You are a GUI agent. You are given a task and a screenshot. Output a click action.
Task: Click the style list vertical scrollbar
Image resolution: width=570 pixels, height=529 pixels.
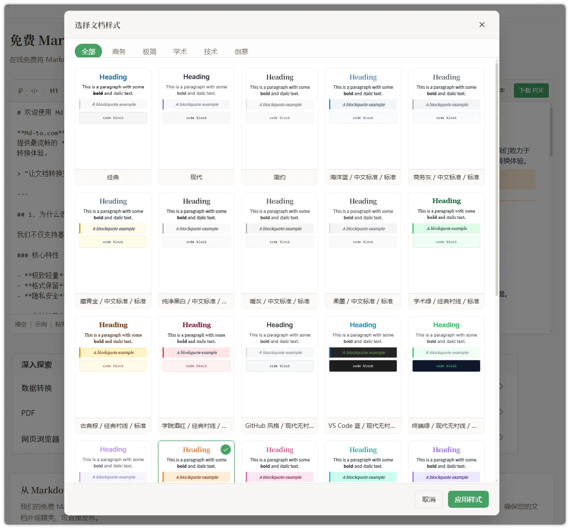coord(496,178)
